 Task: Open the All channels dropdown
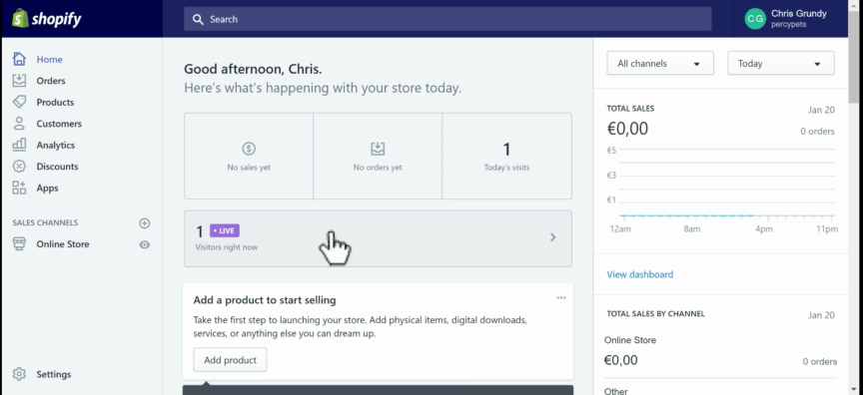pos(660,63)
